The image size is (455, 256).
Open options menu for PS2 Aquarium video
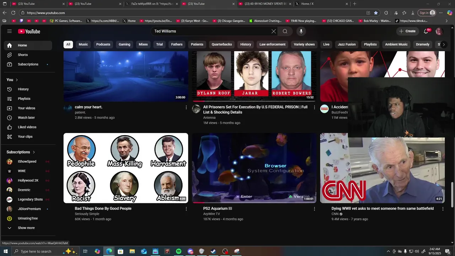(314, 209)
